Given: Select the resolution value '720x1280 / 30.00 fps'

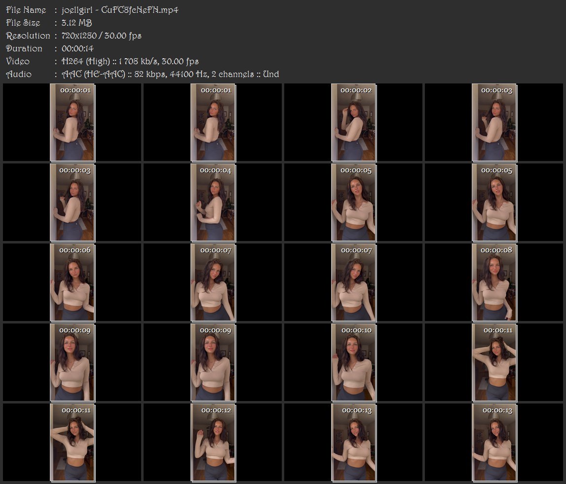Looking at the screenshot, I should coord(102,36).
